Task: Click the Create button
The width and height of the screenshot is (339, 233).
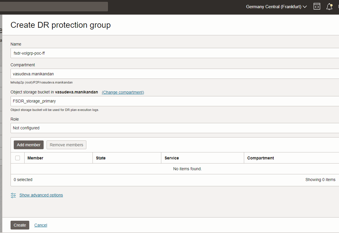Action: pos(20,225)
